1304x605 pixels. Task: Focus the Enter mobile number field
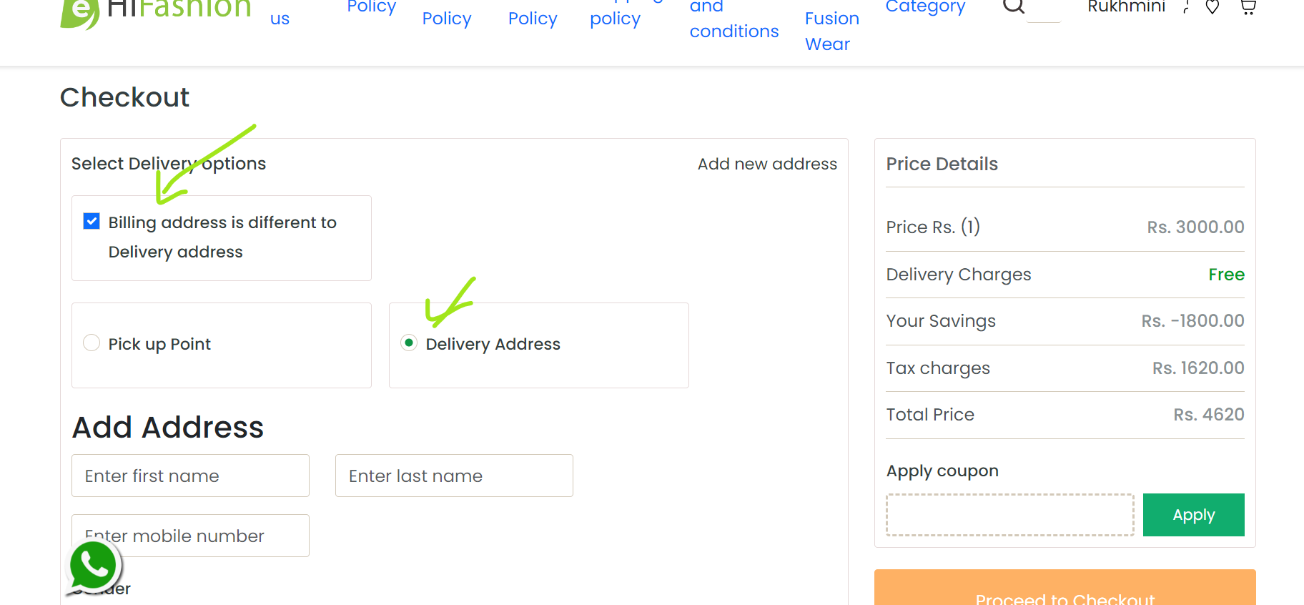190,536
